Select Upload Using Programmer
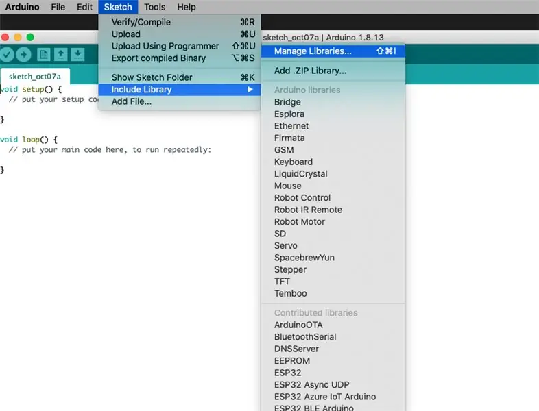Viewport: 539px width, 411px height. tap(180, 46)
